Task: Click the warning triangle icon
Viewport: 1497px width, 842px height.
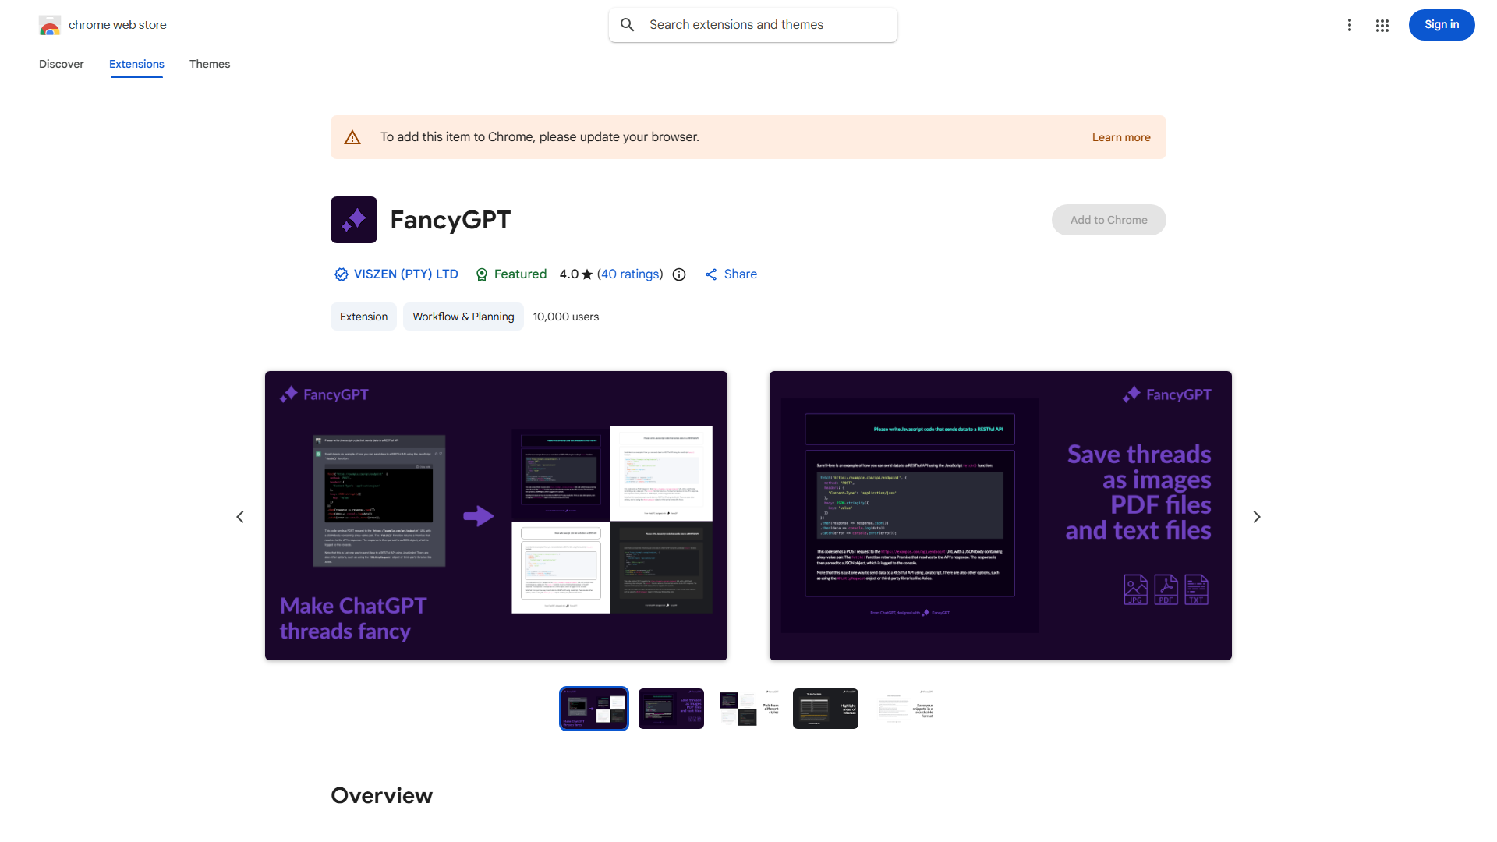Action: point(352,137)
